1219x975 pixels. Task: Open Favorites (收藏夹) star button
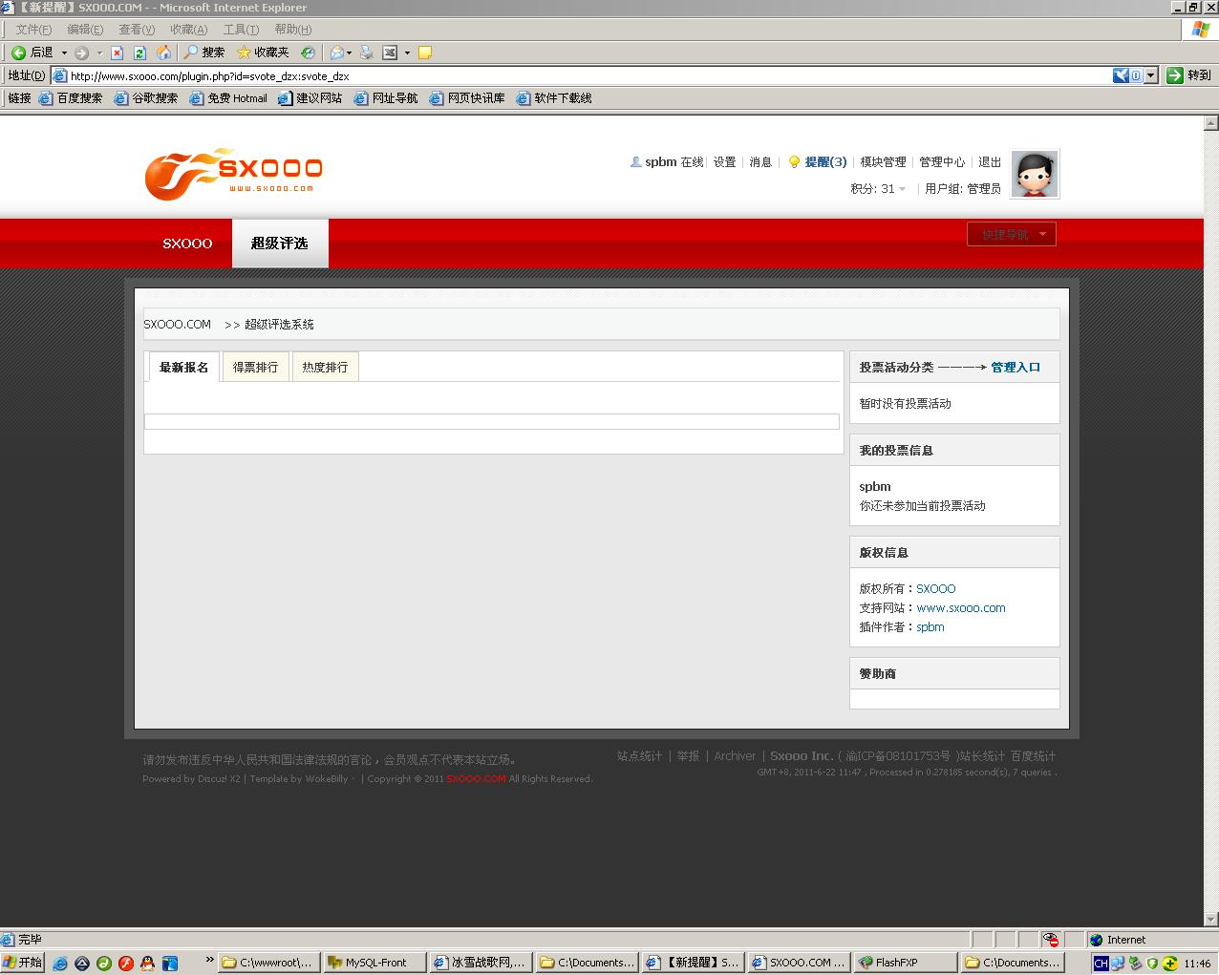click(x=263, y=53)
